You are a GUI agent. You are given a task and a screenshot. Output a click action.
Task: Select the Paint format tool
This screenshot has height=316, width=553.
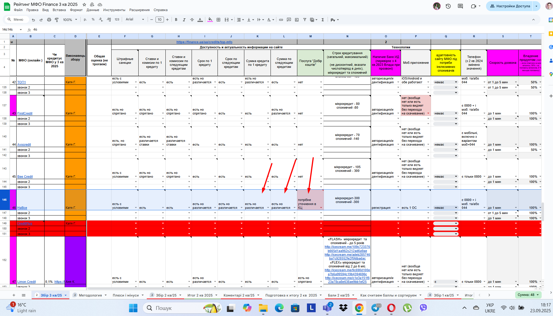pyautogui.click(x=57, y=20)
